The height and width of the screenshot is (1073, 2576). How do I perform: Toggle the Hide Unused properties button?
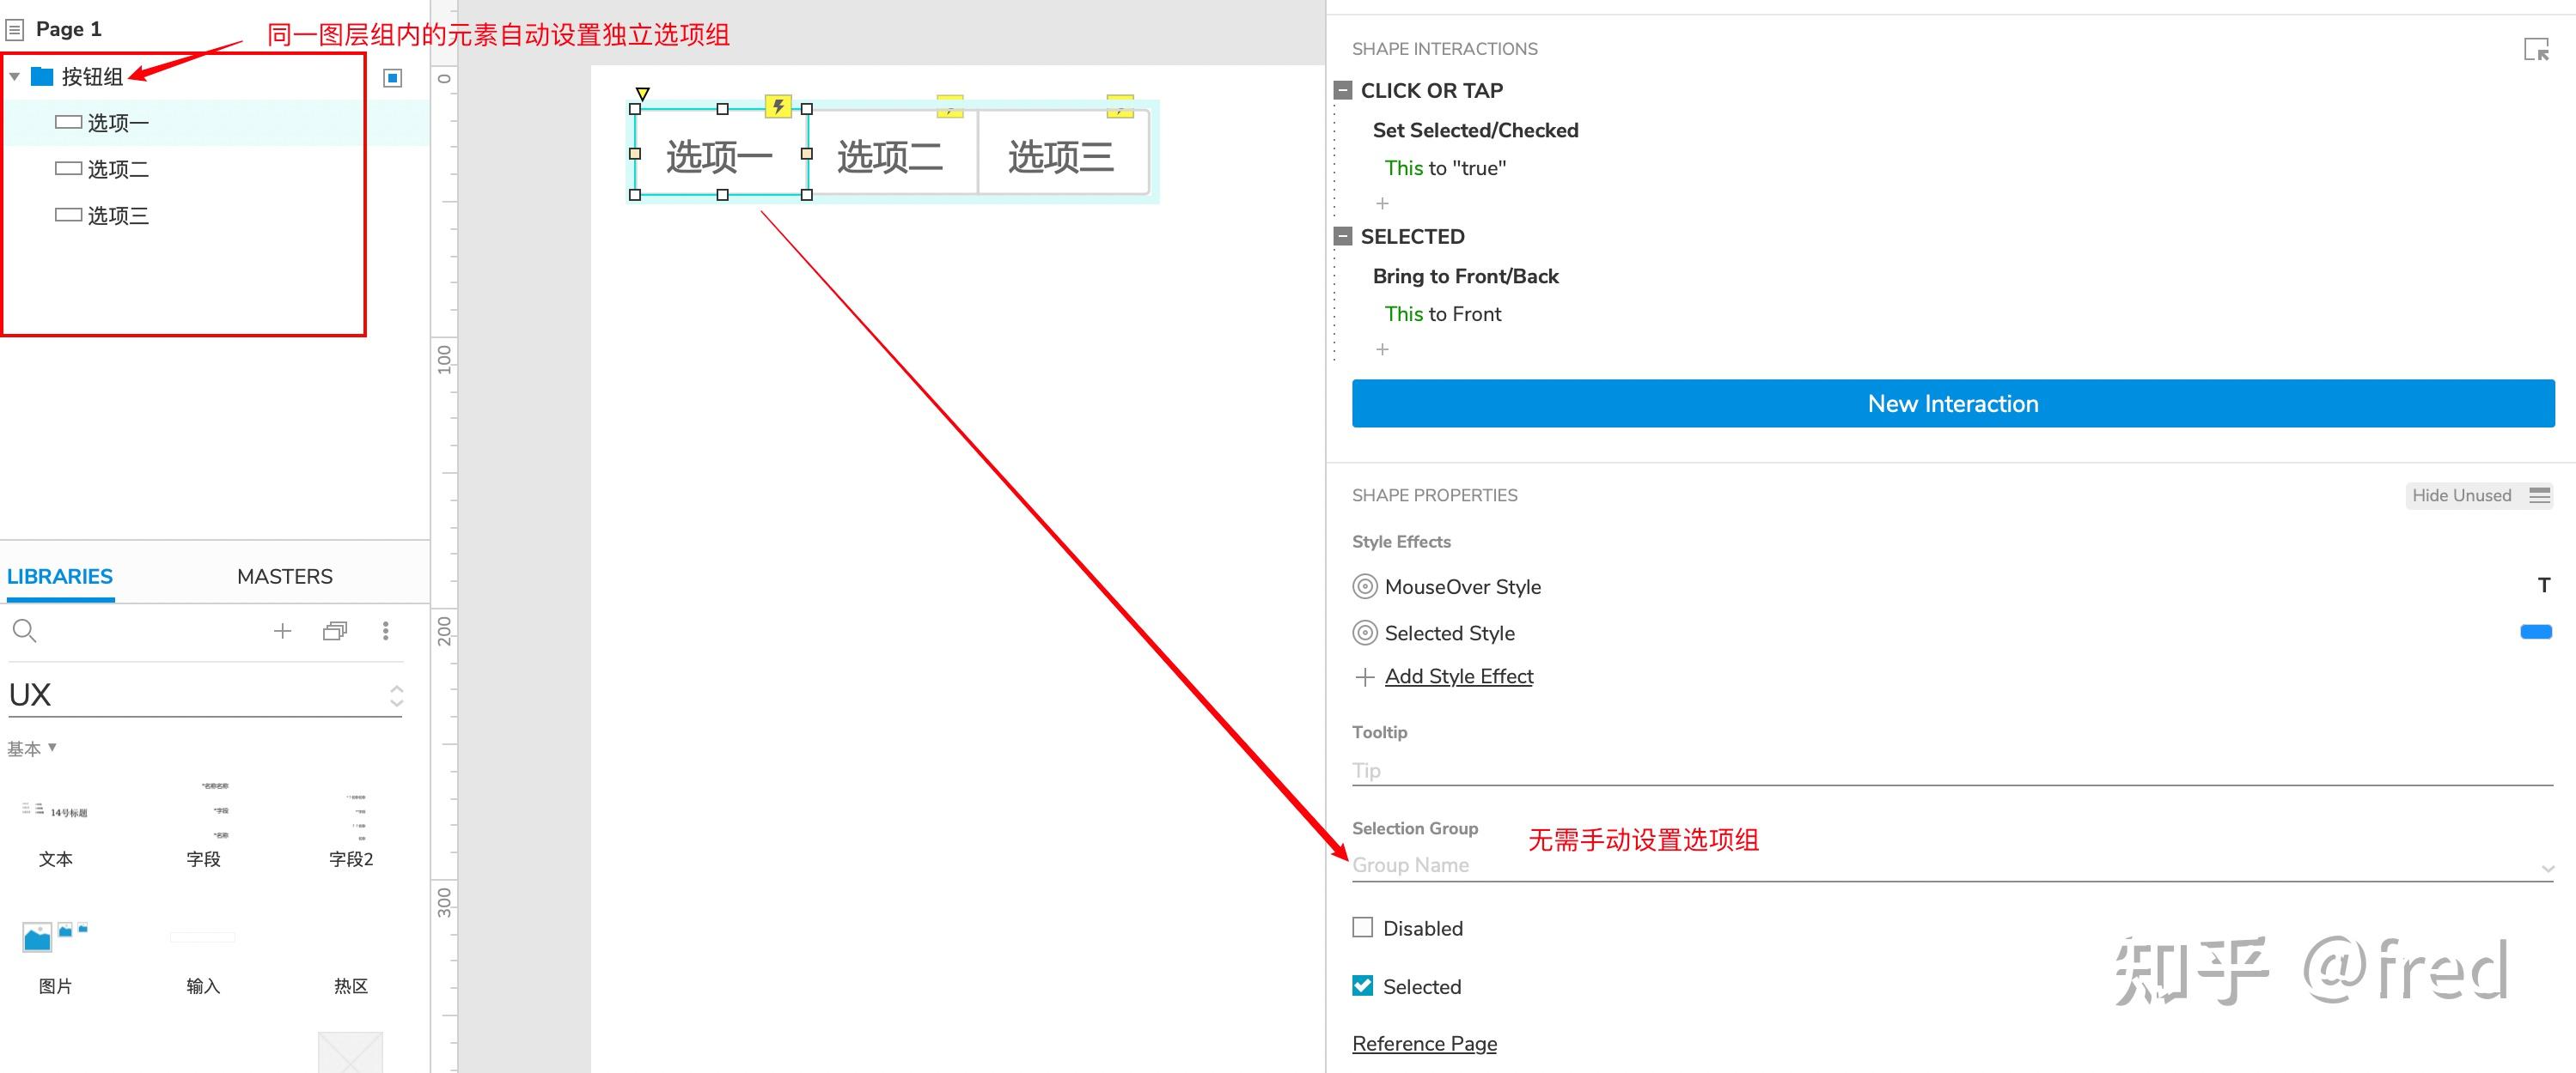click(2478, 495)
